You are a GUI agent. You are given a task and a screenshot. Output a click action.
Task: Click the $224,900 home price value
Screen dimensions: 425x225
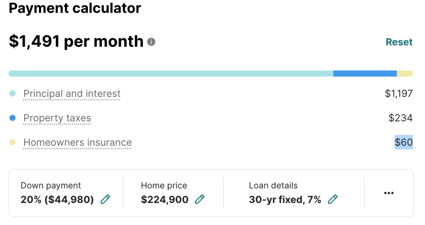(x=164, y=200)
